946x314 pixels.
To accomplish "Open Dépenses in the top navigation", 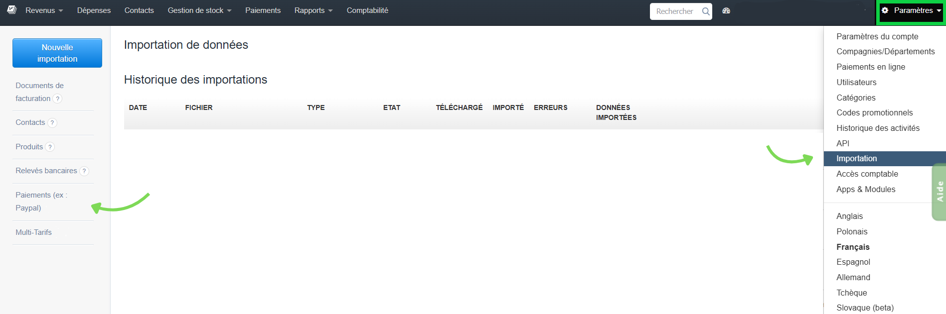I will (x=94, y=10).
